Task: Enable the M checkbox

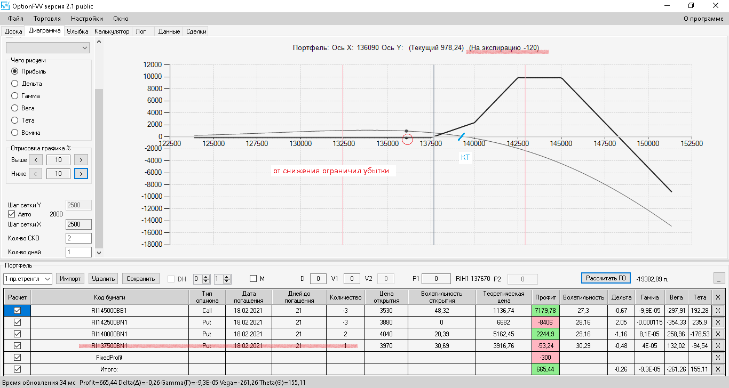Action: coord(253,279)
